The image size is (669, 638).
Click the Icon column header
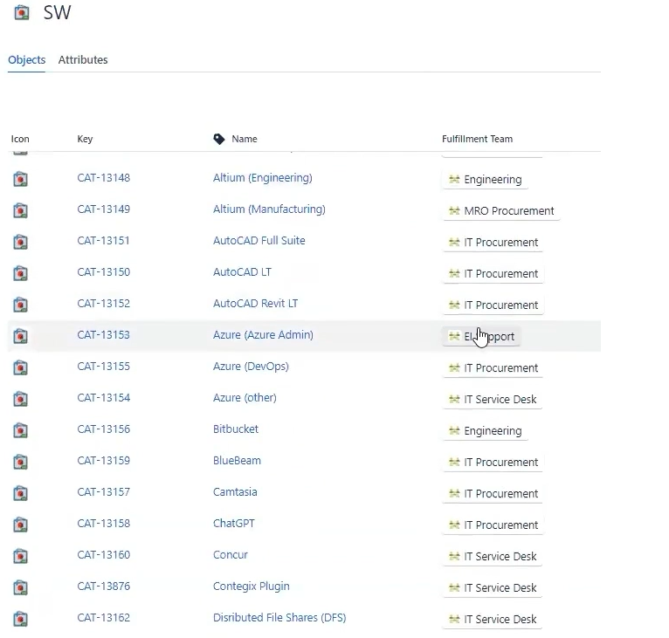click(20, 139)
